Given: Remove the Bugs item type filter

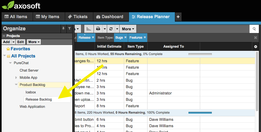Looking at the screenshot, I should click(x=125, y=37).
